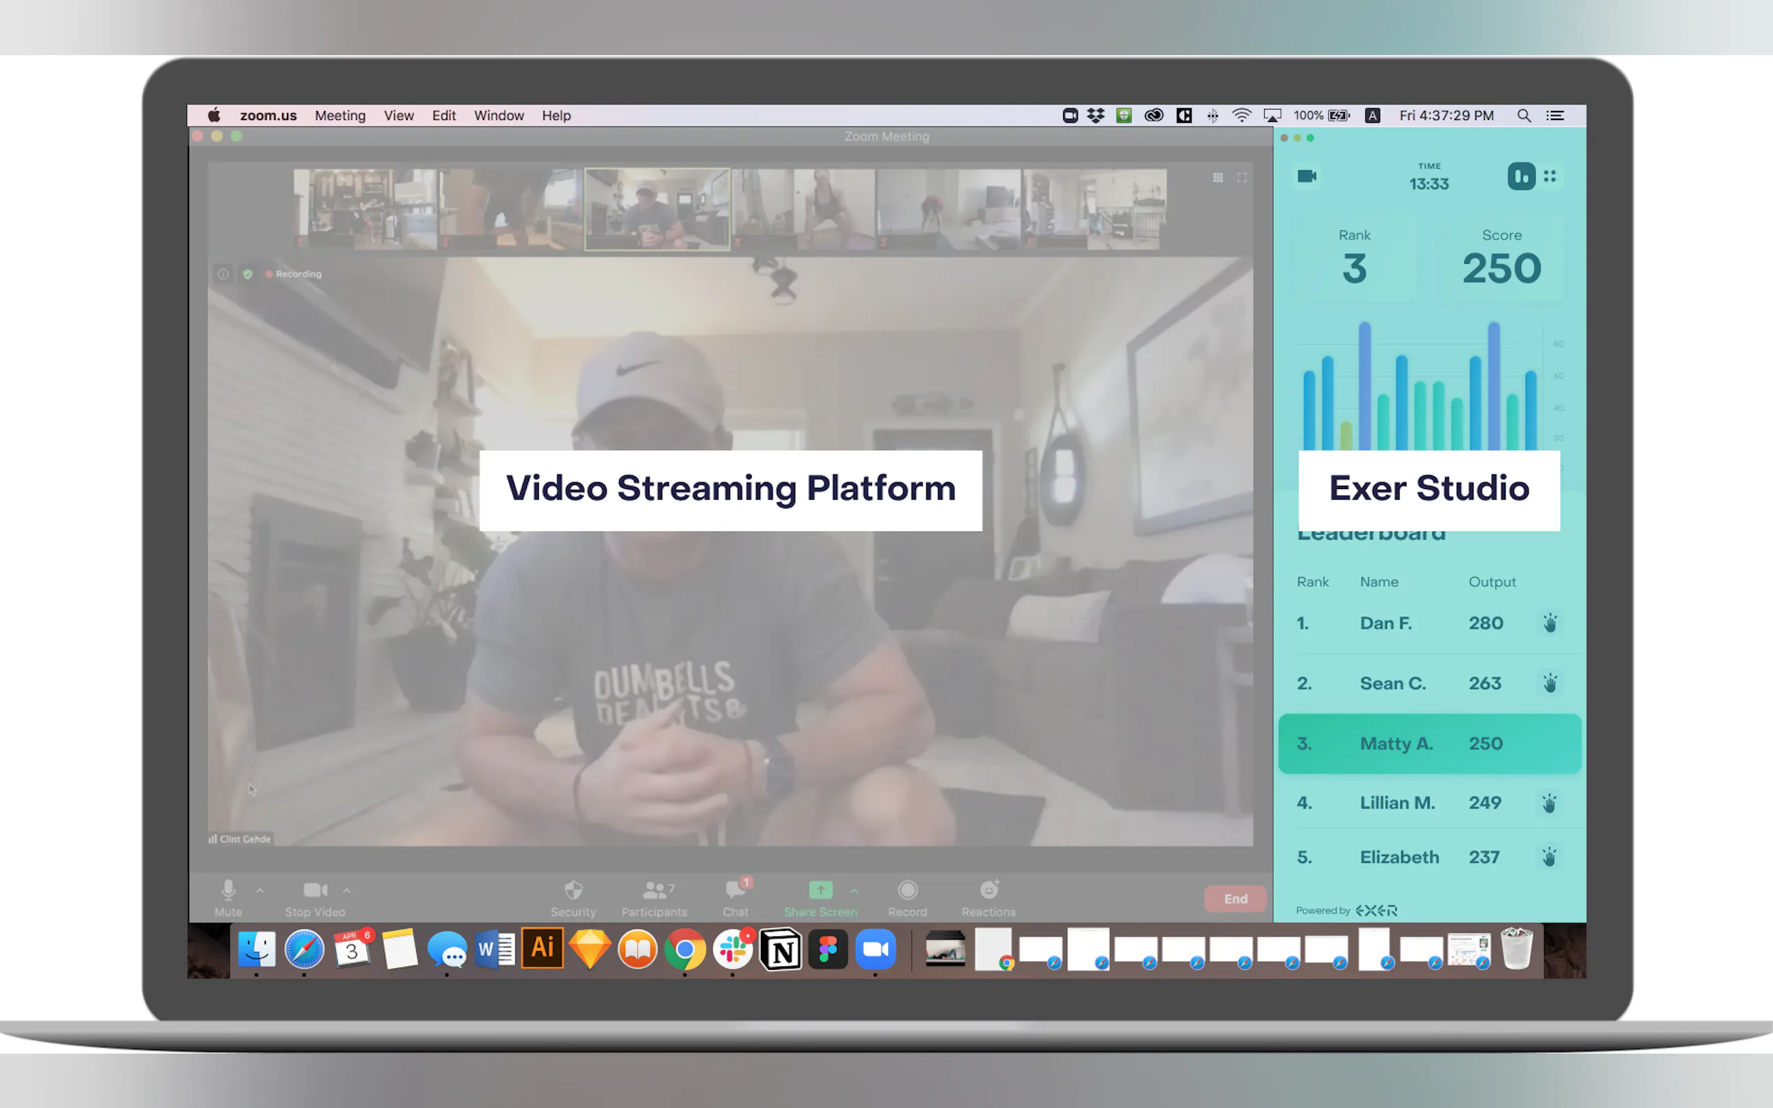Launch Safari from the Dock
This screenshot has width=1773, height=1108.
tap(304, 949)
